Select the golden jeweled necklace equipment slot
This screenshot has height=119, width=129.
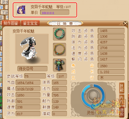pos(59,50)
